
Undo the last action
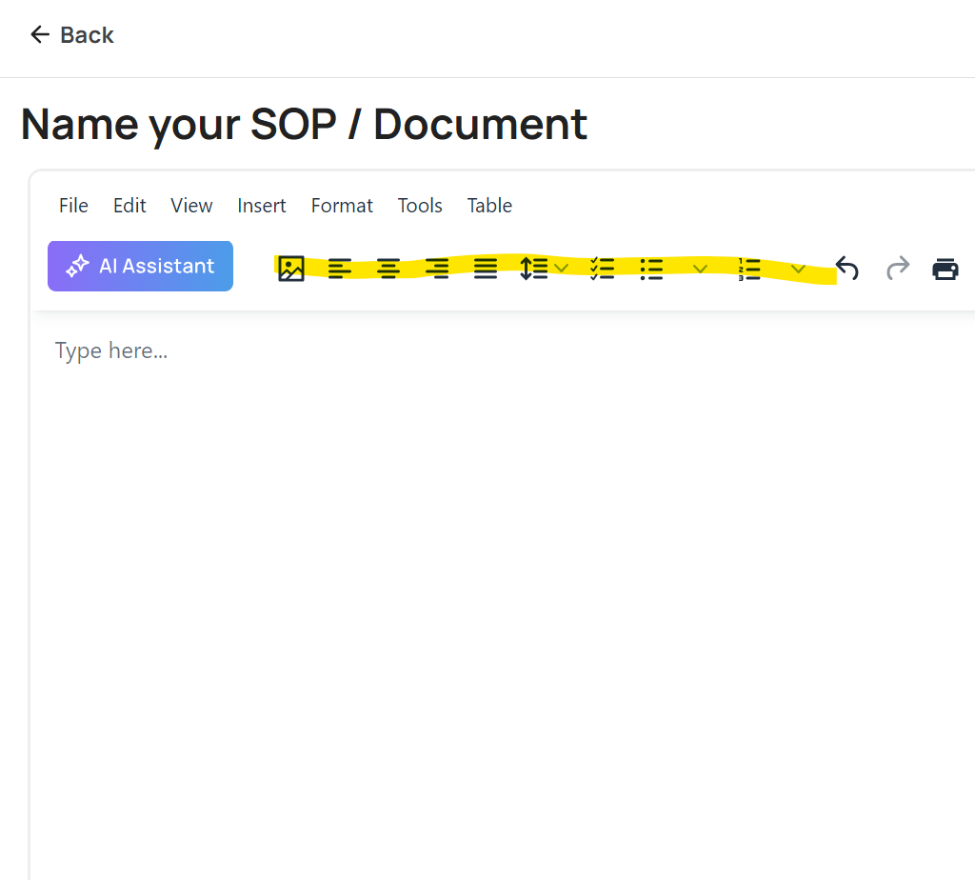[846, 269]
